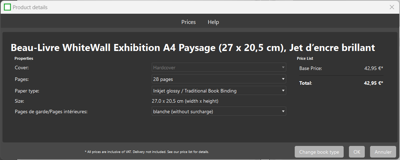Click the Total: label
Image resolution: width=400 pixels, height=160 pixels.
pyautogui.click(x=306, y=83)
